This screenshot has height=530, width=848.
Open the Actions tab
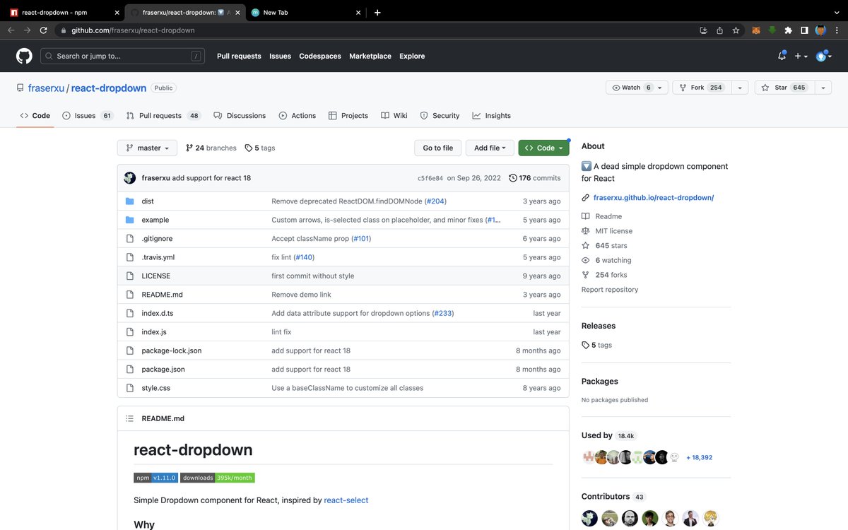298,115
